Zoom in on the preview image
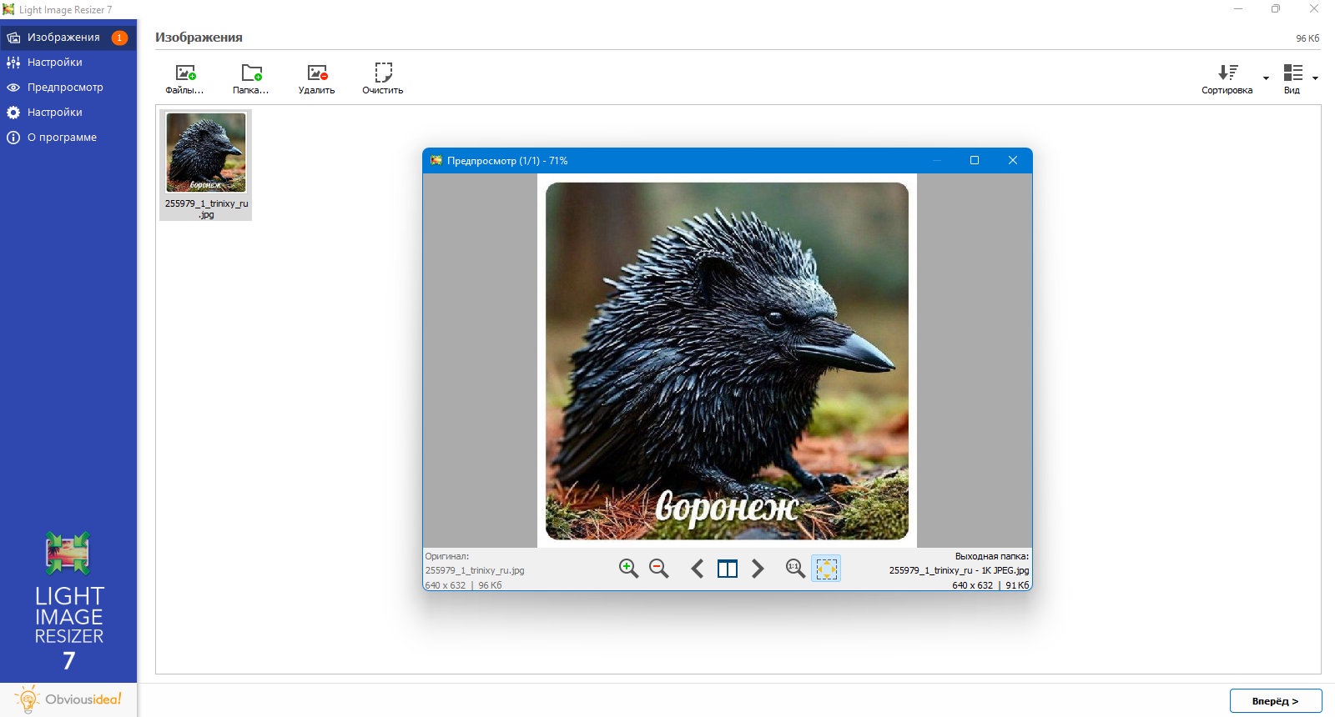This screenshot has width=1335, height=717. (x=628, y=569)
